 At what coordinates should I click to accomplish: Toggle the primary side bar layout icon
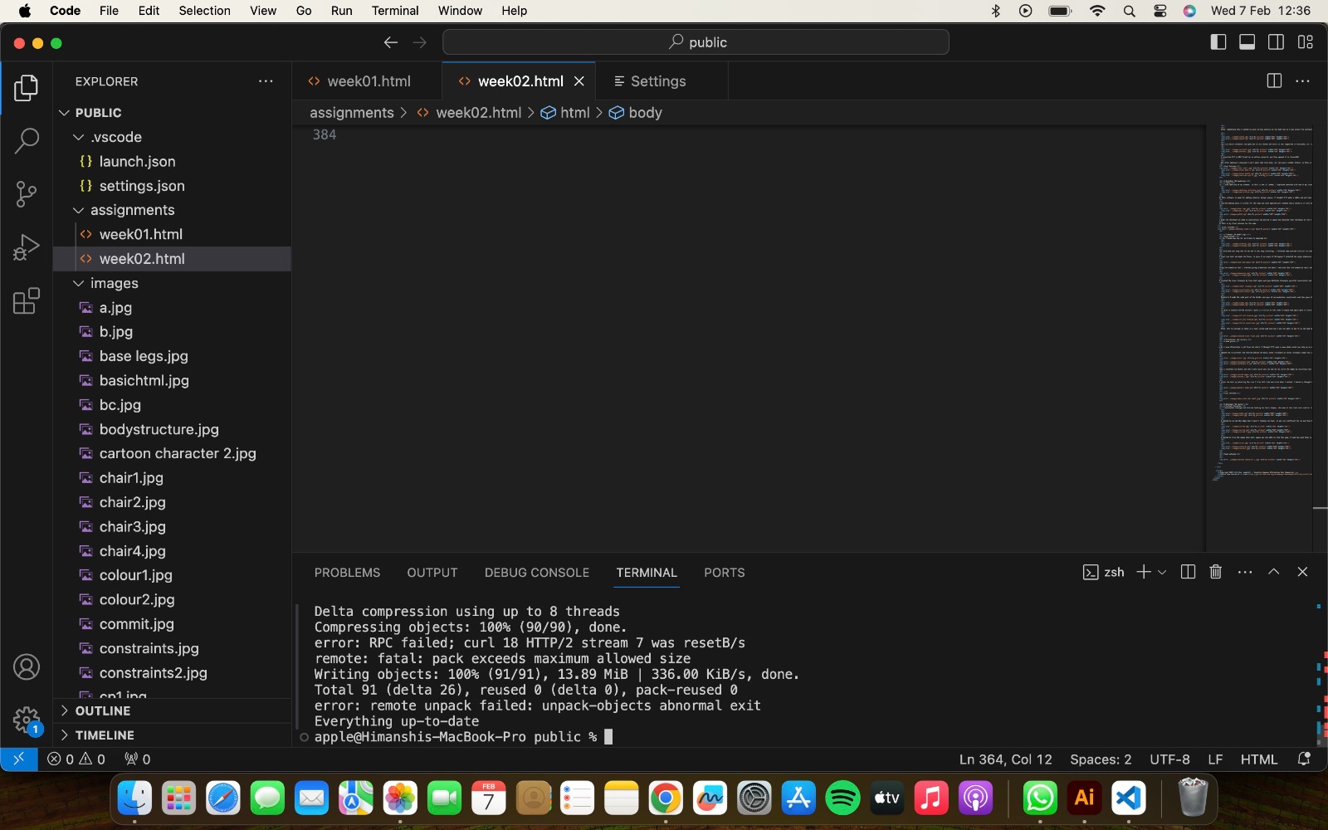click(x=1218, y=42)
